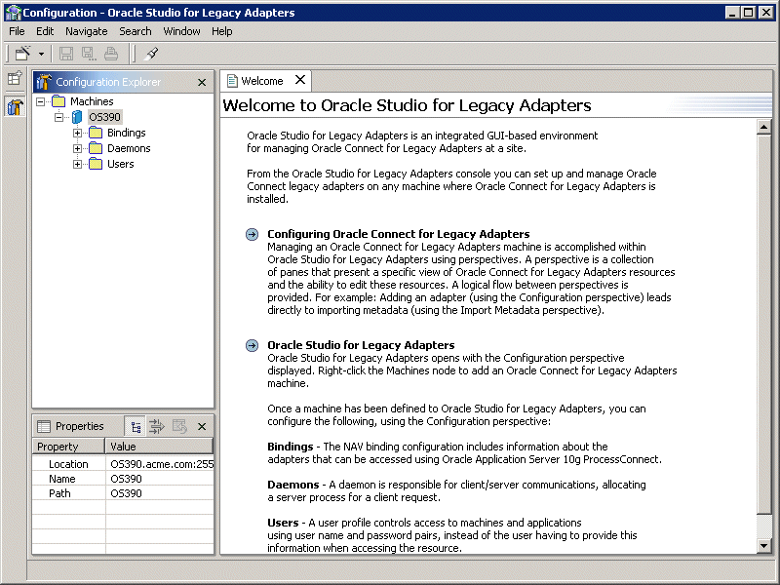
Task: Click the OS390 value in Path row
Action: point(127,493)
